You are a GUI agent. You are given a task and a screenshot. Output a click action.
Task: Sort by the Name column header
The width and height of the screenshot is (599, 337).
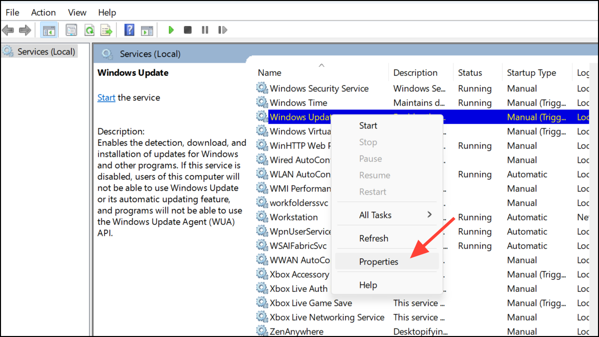(322, 72)
